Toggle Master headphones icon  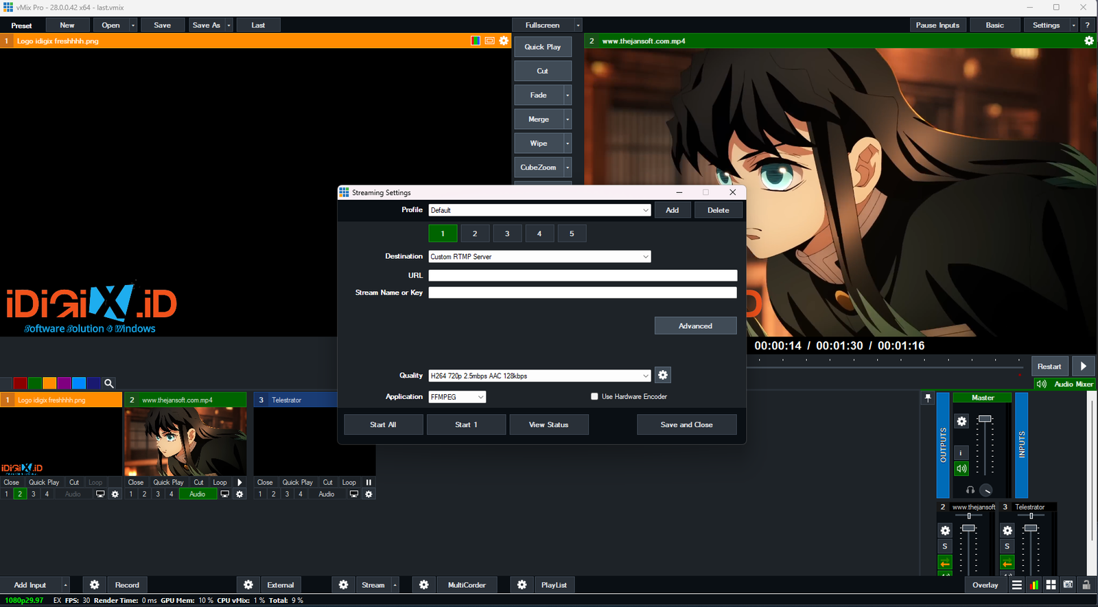[970, 490]
